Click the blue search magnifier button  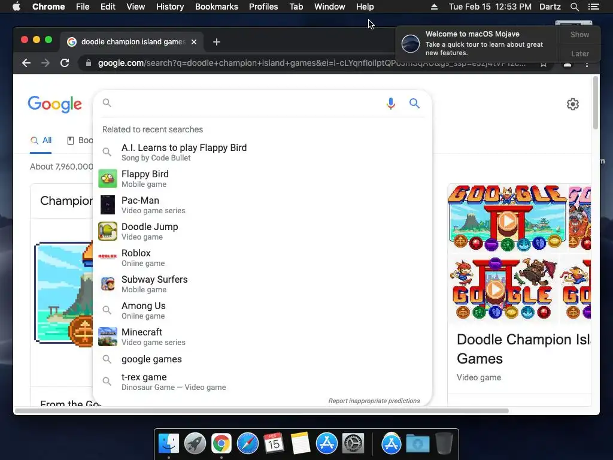(414, 103)
